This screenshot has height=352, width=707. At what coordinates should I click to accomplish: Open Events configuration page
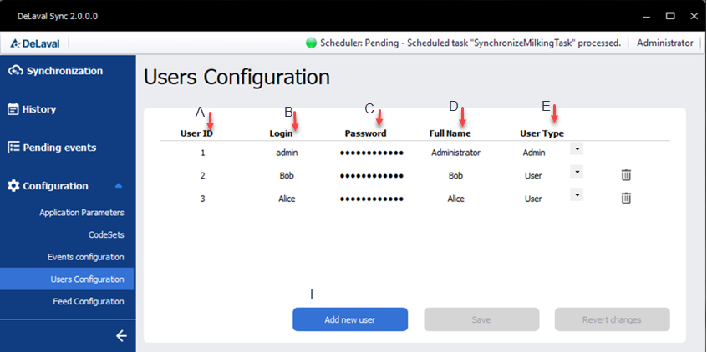coord(86,257)
